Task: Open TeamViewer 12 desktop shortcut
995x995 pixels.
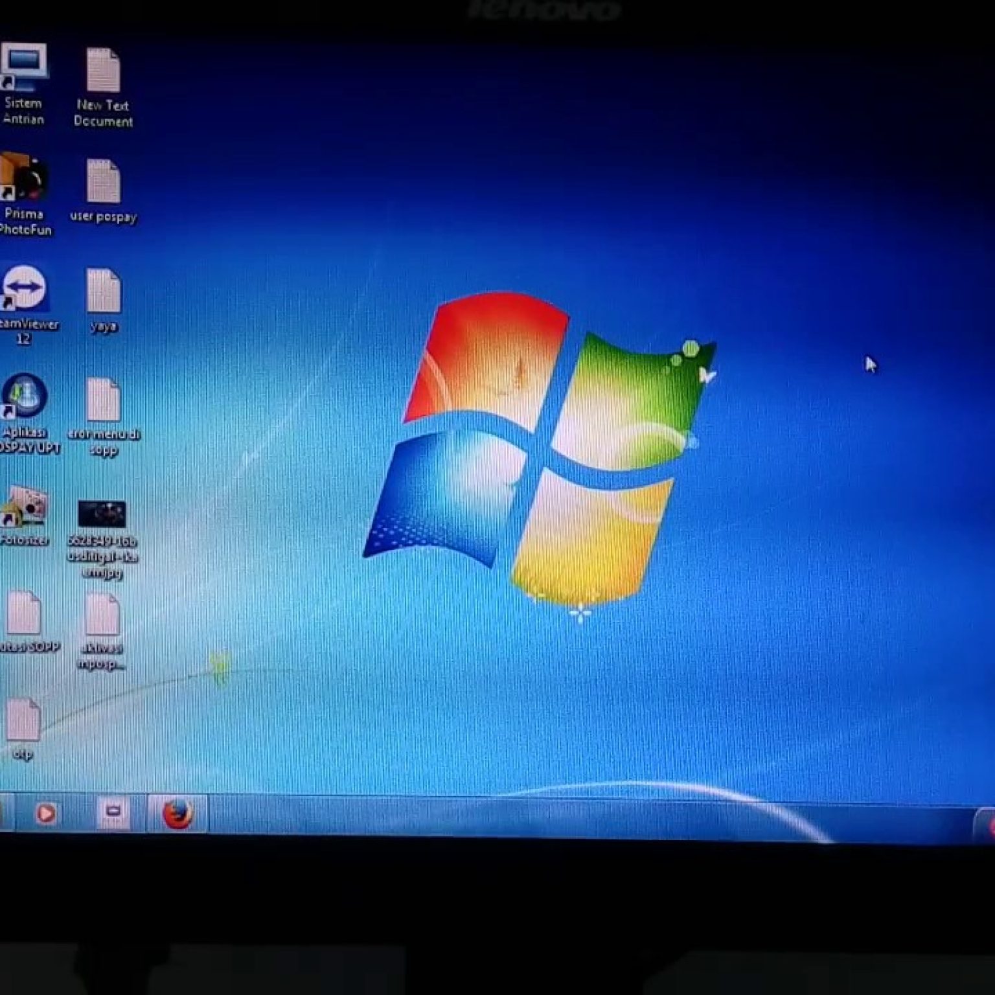Action: 24,289
